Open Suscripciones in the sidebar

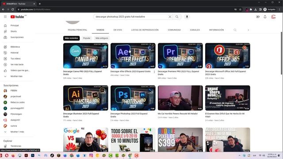17,37
